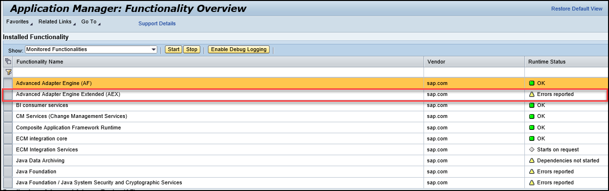Click ECM Integration Services name
609x191 pixels.
click(x=47, y=149)
